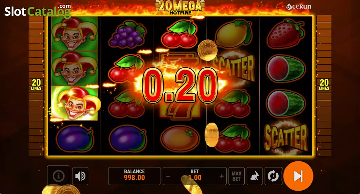
Task: Select the orange fruit symbol bottom row
Action: click(x=180, y=138)
